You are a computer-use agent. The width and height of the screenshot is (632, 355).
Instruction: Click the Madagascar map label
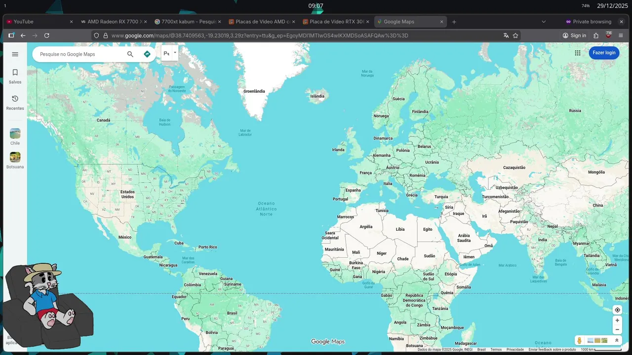tap(466, 344)
